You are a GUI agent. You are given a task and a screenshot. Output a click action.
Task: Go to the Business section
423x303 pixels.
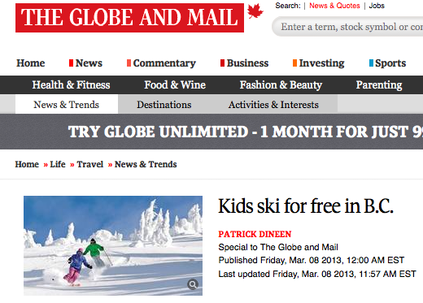[245, 63]
